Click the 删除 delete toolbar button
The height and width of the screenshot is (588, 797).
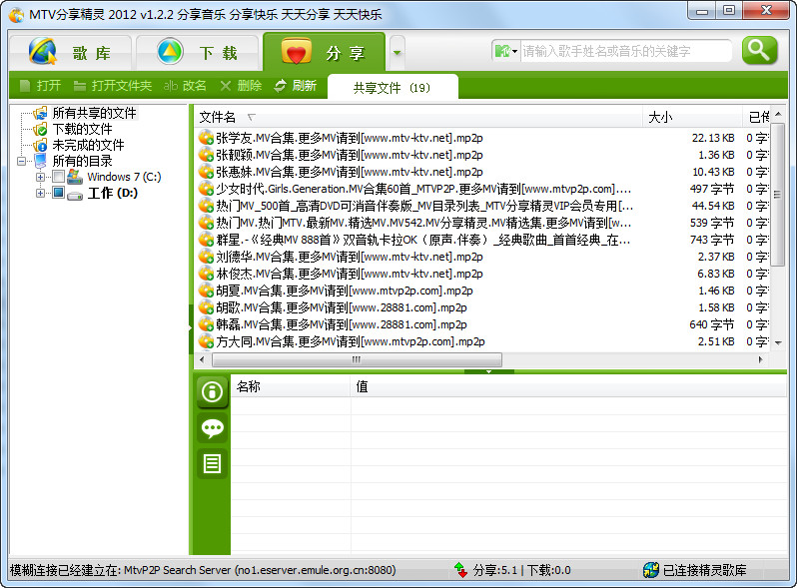coord(241,86)
